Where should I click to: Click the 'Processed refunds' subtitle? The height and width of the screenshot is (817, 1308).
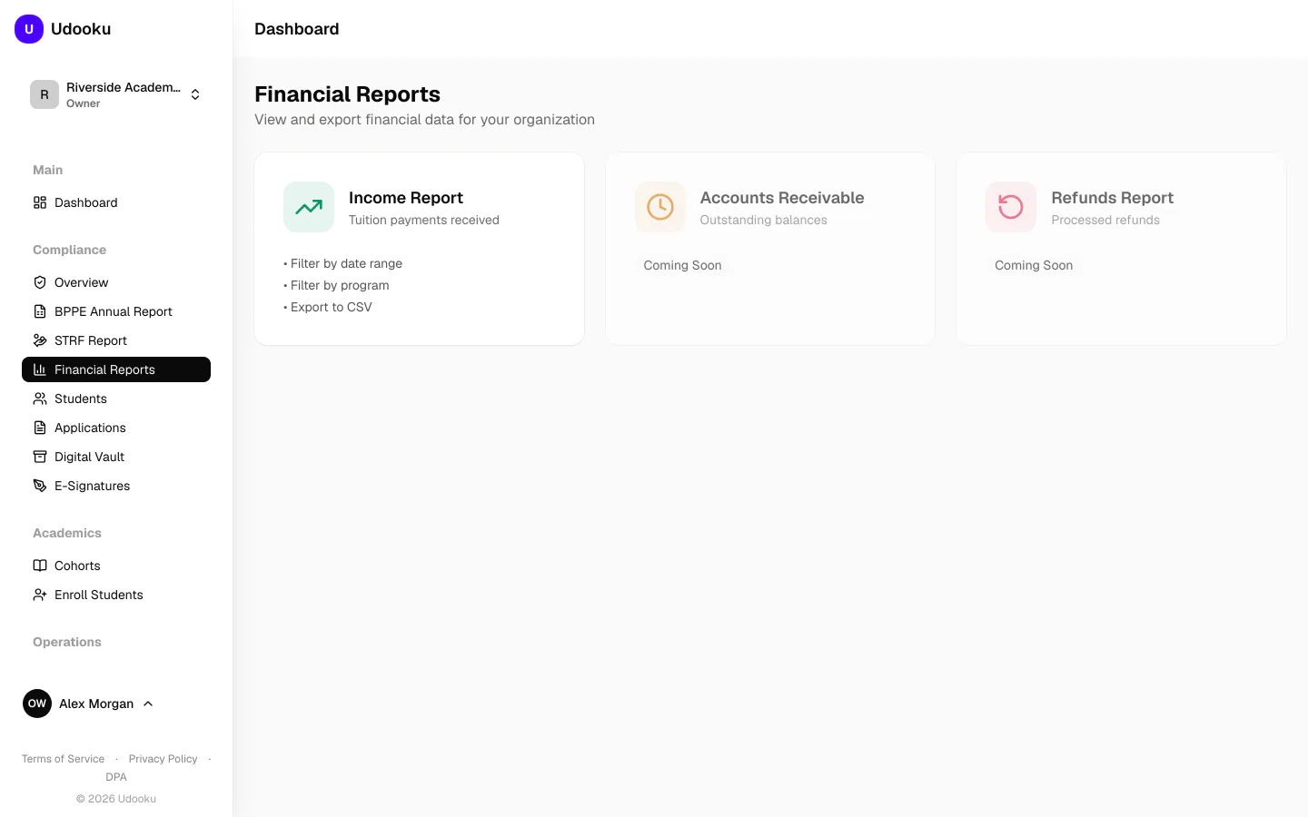(1105, 220)
